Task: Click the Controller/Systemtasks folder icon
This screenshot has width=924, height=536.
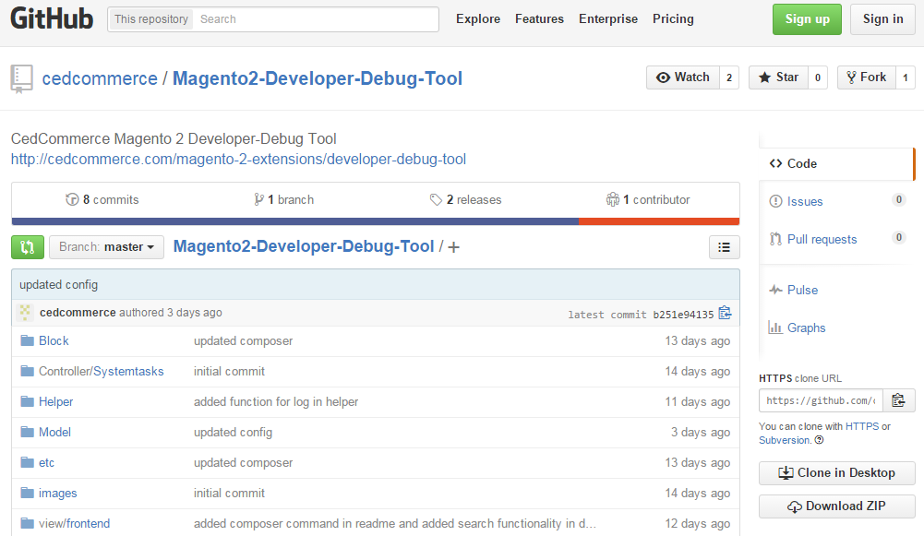Action: point(27,371)
